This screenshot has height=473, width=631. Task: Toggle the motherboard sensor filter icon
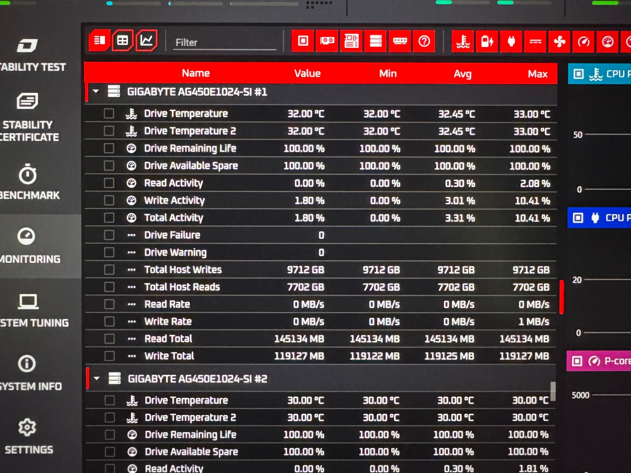pos(351,41)
